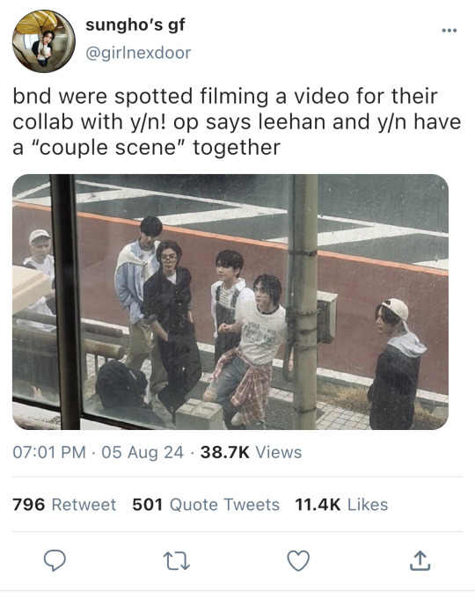Tap the white cap person on right in photo

click(395, 362)
